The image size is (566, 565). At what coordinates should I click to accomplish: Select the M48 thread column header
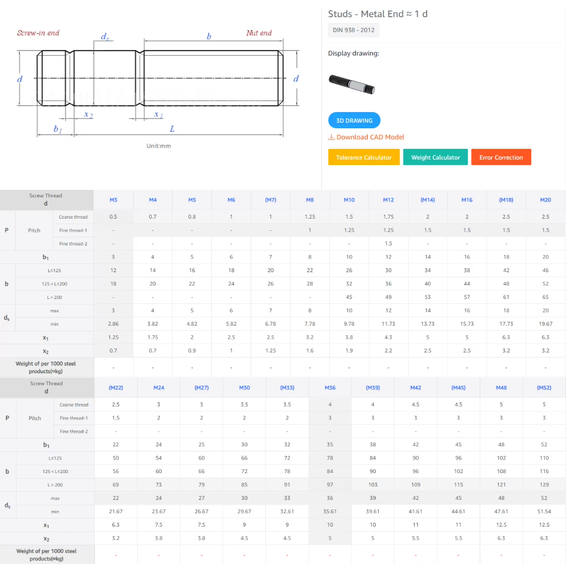click(501, 388)
